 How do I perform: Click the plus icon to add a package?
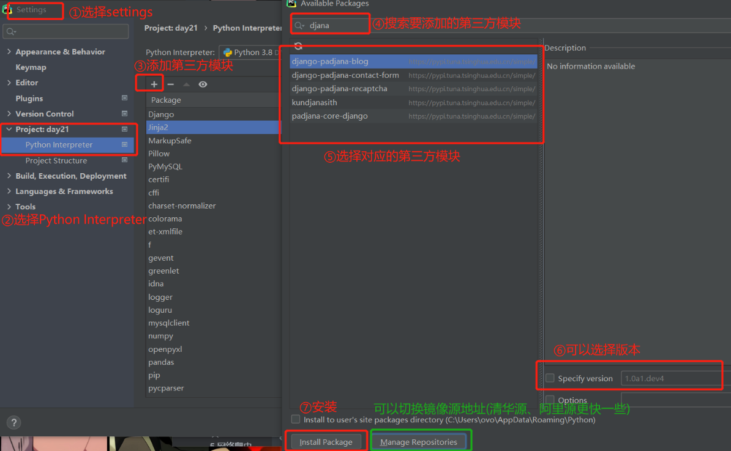(x=154, y=84)
